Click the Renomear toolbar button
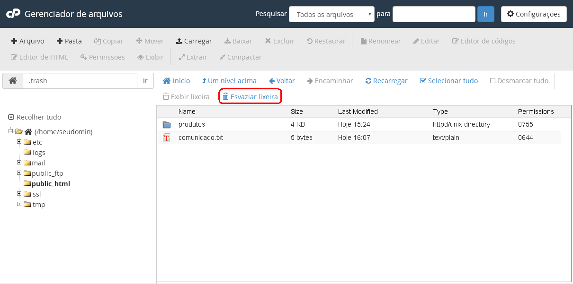The width and height of the screenshot is (573, 284). (x=381, y=41)
